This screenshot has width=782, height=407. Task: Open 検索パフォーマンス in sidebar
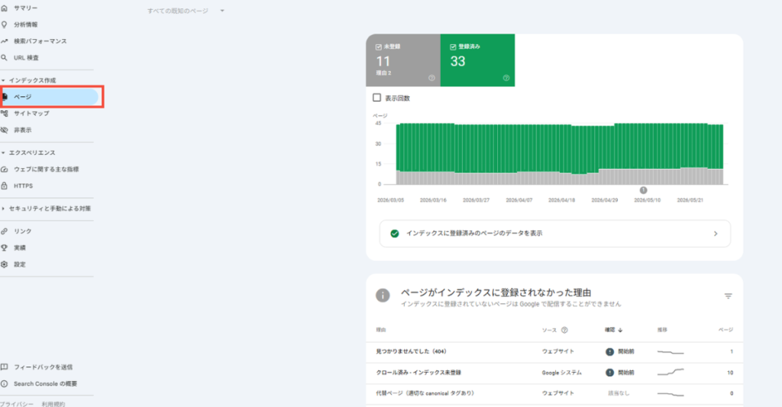[40, 41]
